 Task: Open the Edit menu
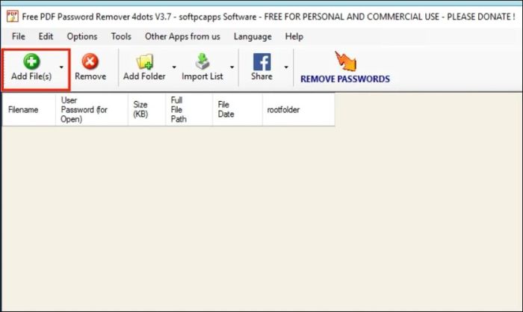click(x=46, y=37)
